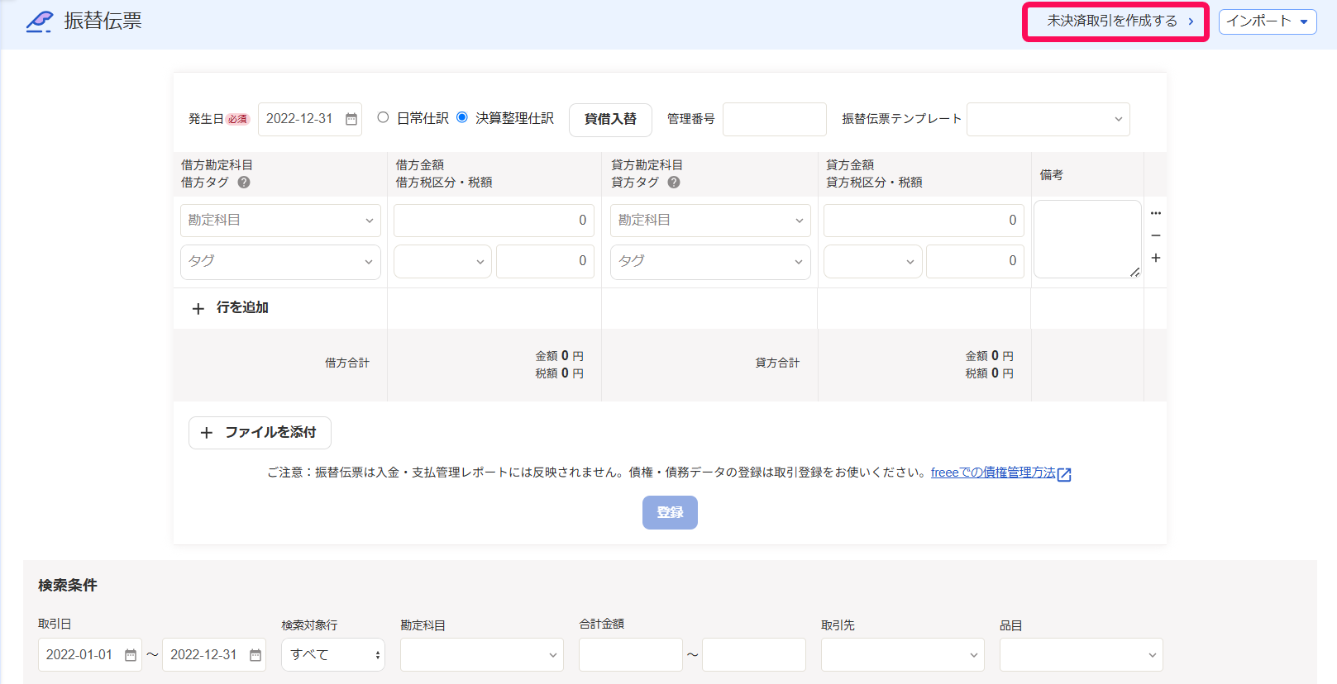
Task: Select the 日常仕訳 radio option
Action: [383, 117]
